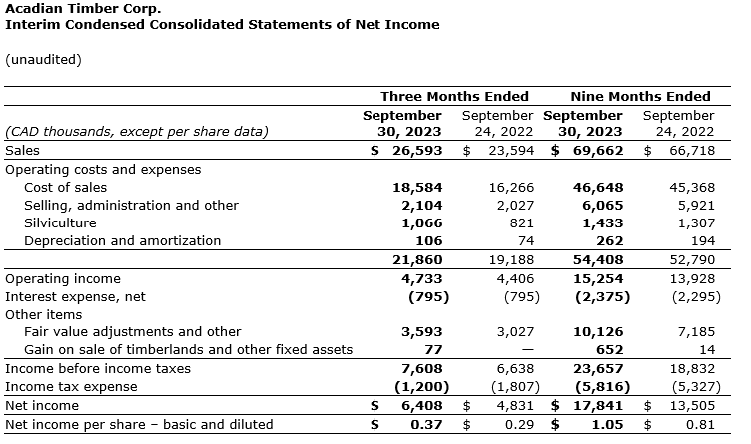Select the Income before income taxes label

pos(98,369)
